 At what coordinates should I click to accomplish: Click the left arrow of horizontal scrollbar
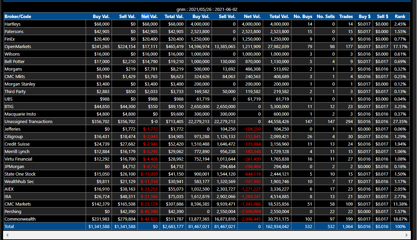pyautogui.click(x=7, y=235)
